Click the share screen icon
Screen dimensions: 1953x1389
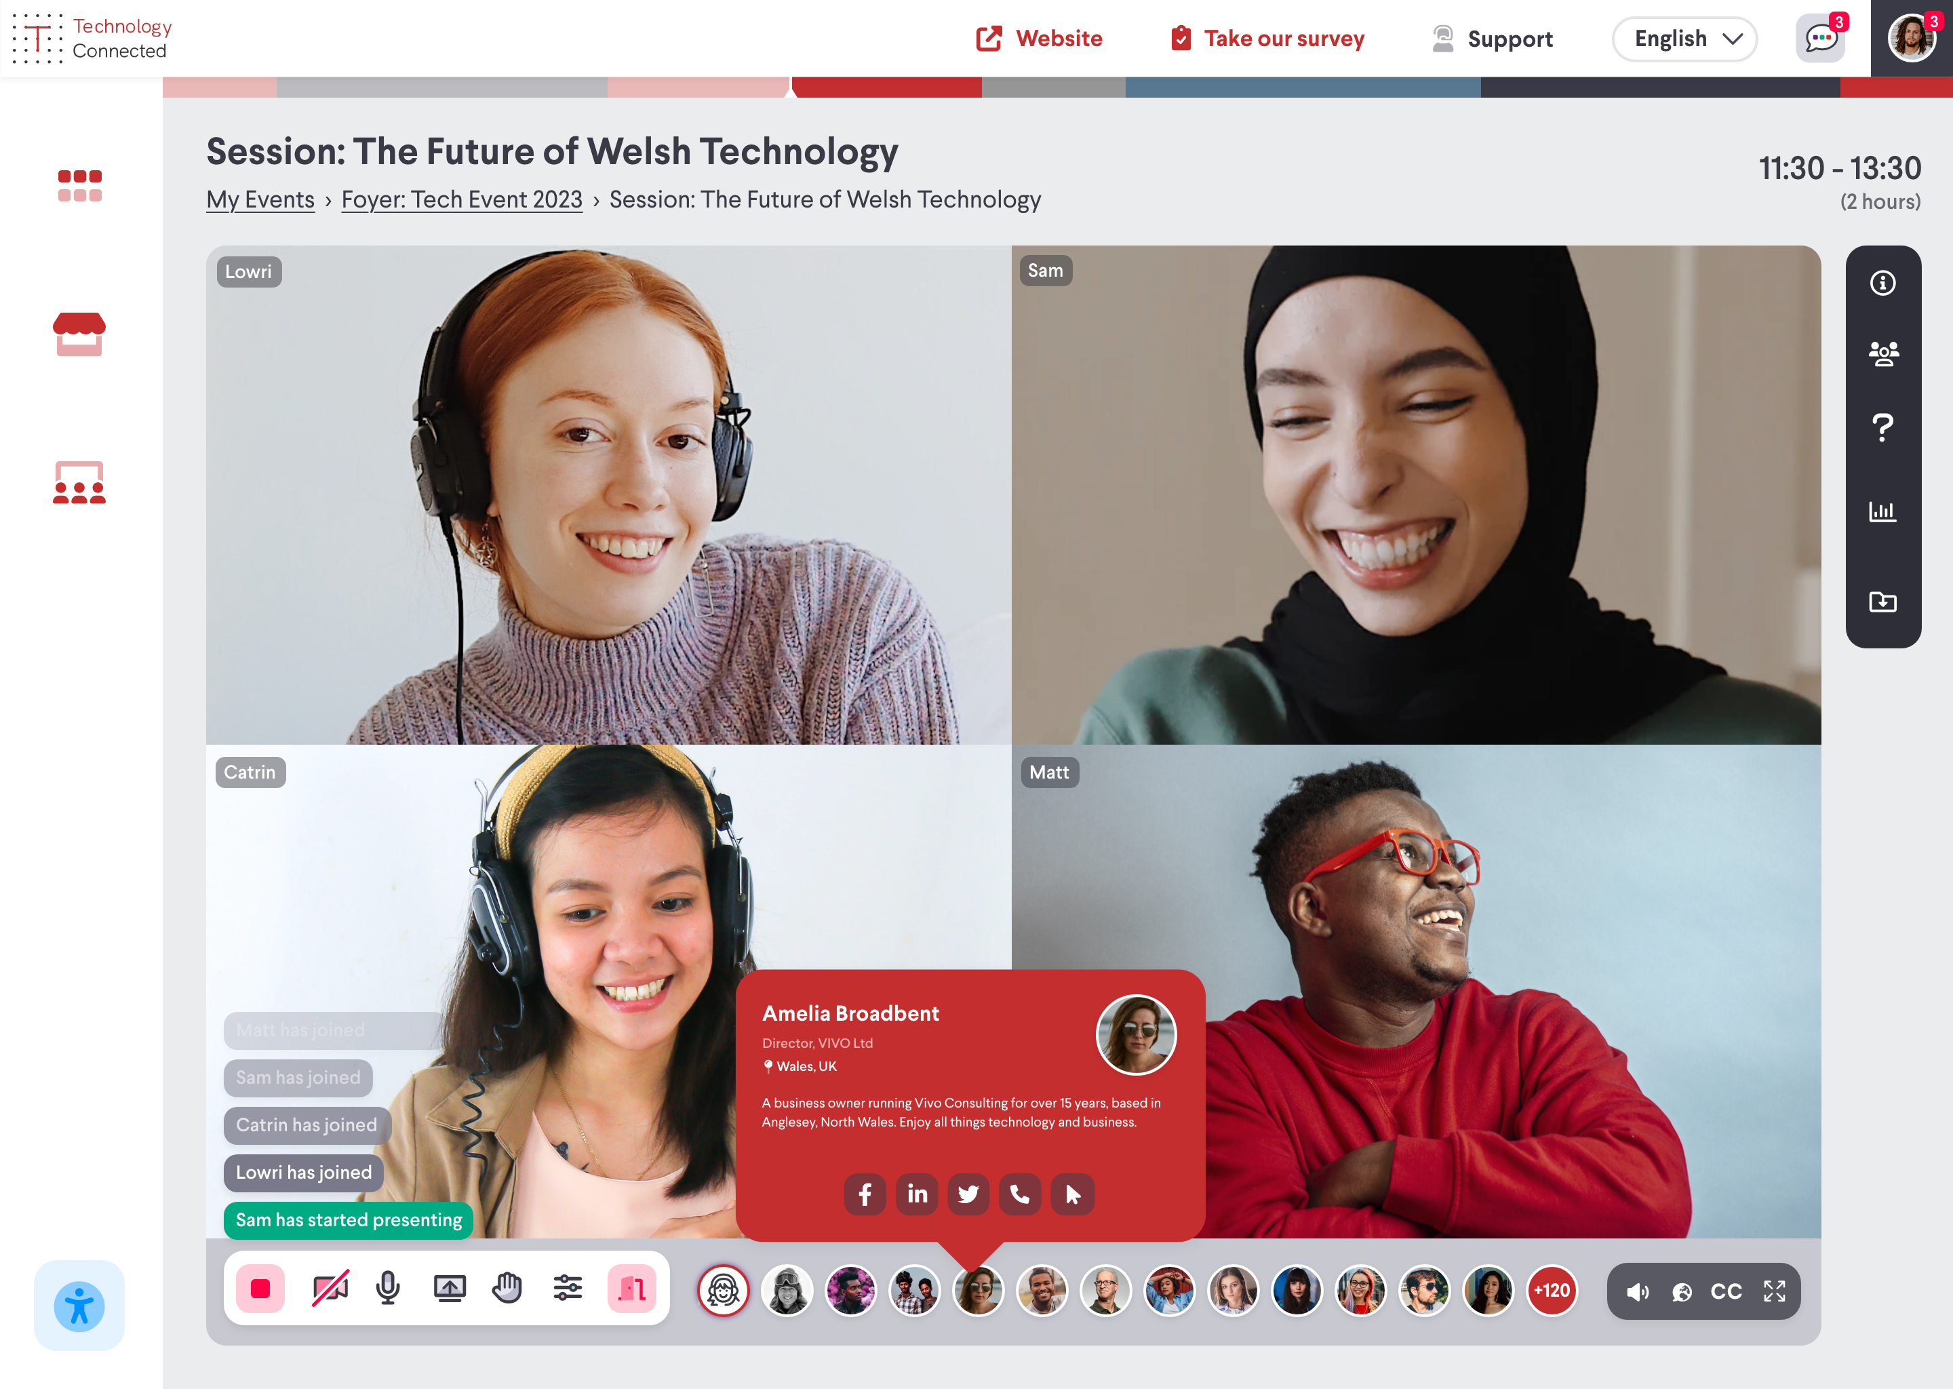449,1288
